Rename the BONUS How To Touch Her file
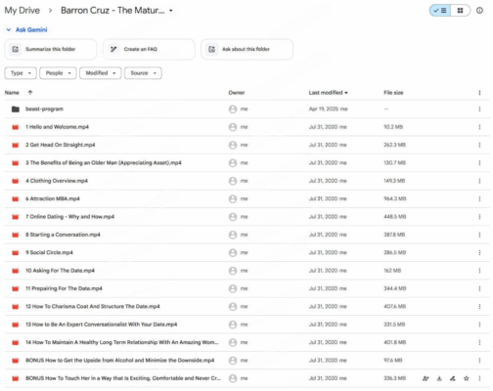The width and height of the screenshot is (493, 391). (453, 378)
